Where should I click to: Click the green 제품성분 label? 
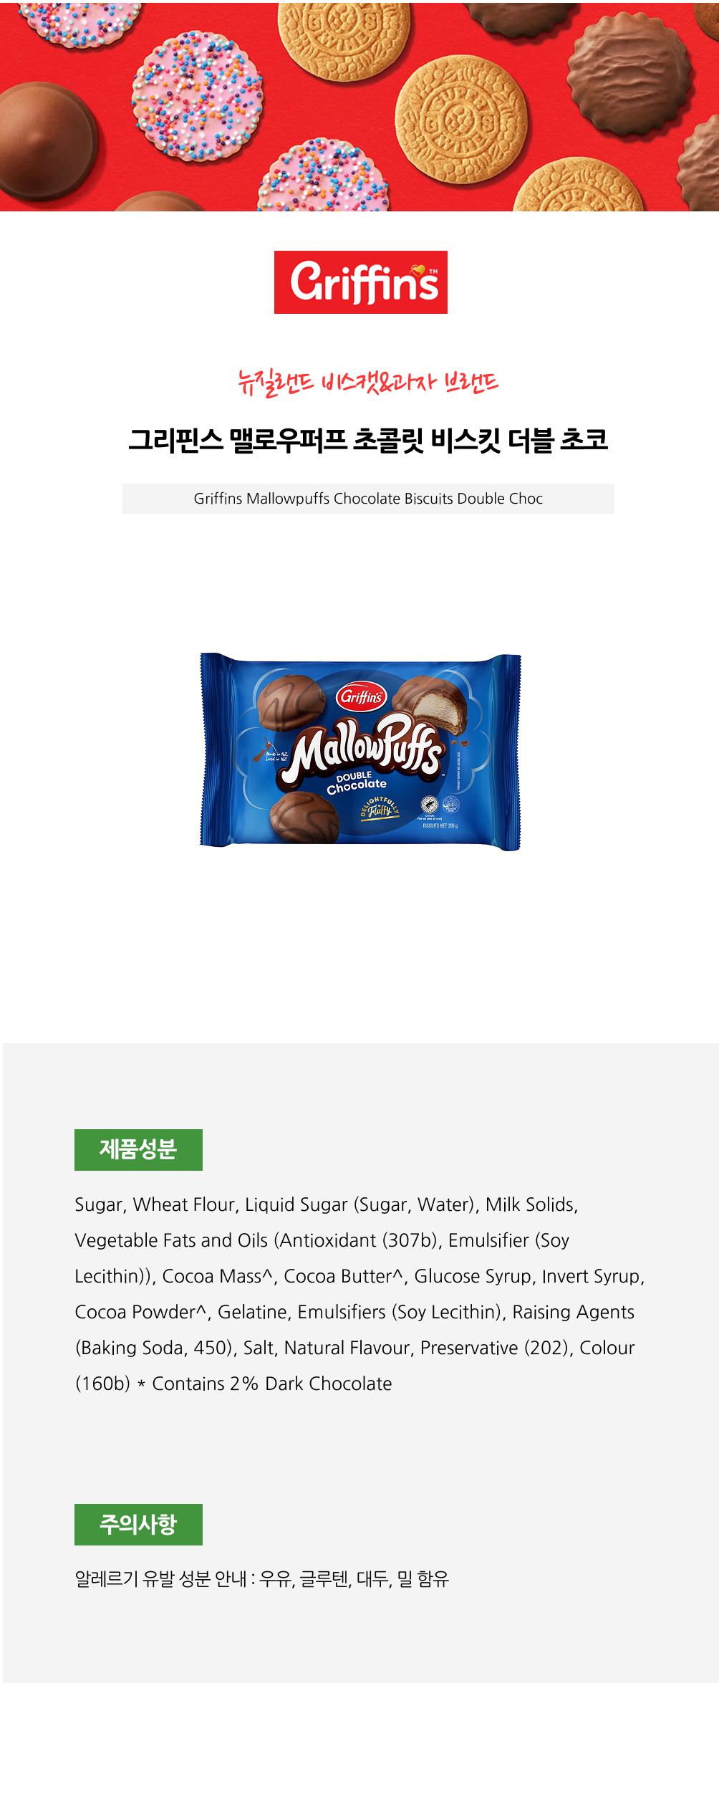(138, 1149)
